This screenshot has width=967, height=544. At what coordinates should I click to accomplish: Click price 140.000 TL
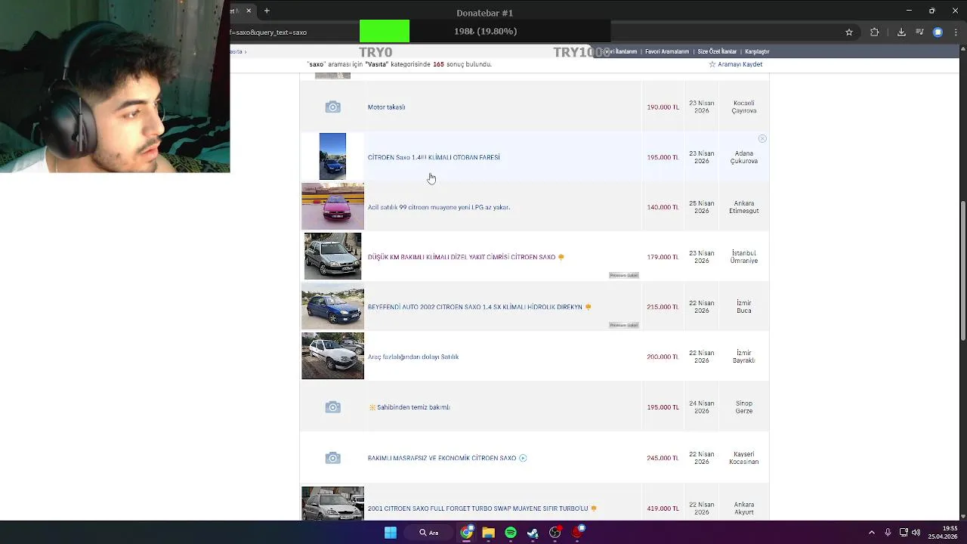[663, 207]
